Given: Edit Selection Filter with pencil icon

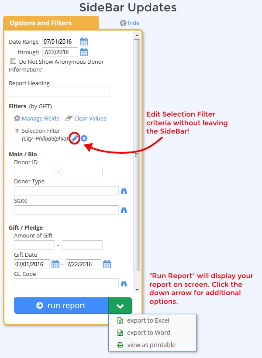Looking at the screenshot, I should pos(75,138).
